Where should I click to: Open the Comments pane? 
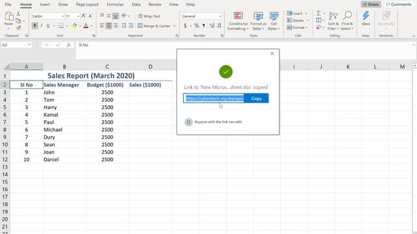click(x=399, y=5)
